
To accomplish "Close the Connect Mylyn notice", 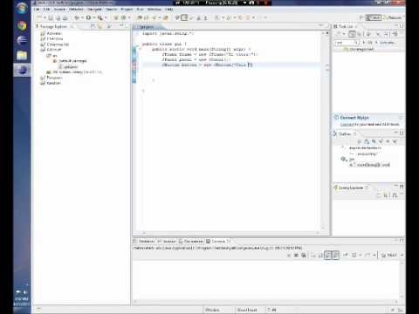I will [401, 118].
